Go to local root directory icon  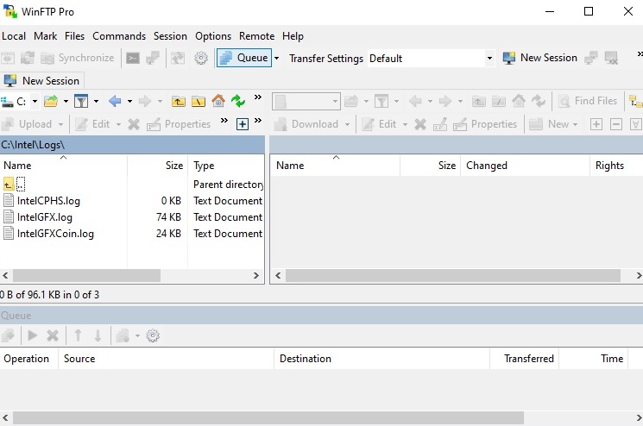click(x=198, y=101)
